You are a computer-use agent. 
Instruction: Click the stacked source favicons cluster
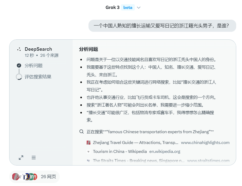(x=25, y=177)
